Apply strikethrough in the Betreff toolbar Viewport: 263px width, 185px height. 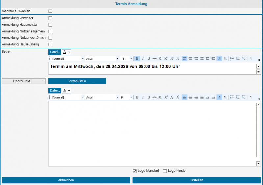pos(155,58)
